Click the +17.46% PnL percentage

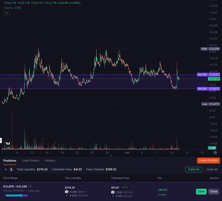162,195
